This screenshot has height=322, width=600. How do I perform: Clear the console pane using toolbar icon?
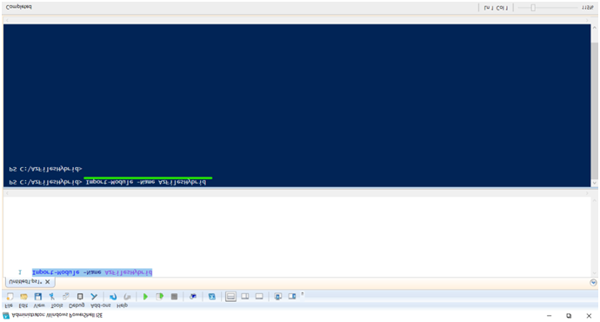tap(94, 297)
